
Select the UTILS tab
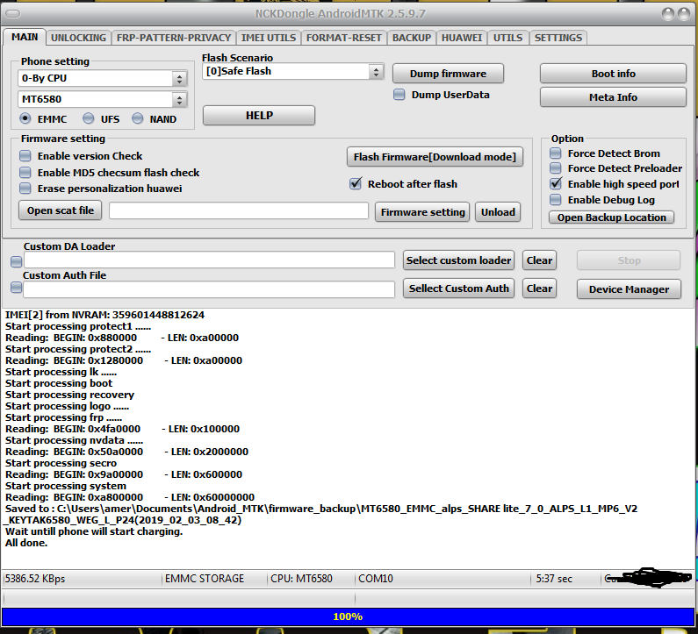[x=508, y=38]
